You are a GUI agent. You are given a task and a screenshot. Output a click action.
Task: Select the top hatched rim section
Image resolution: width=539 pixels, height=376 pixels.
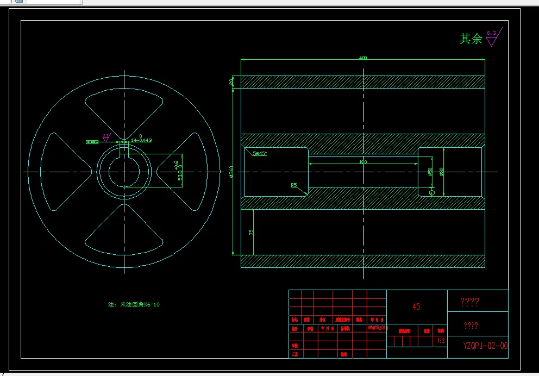coord(363,82)
